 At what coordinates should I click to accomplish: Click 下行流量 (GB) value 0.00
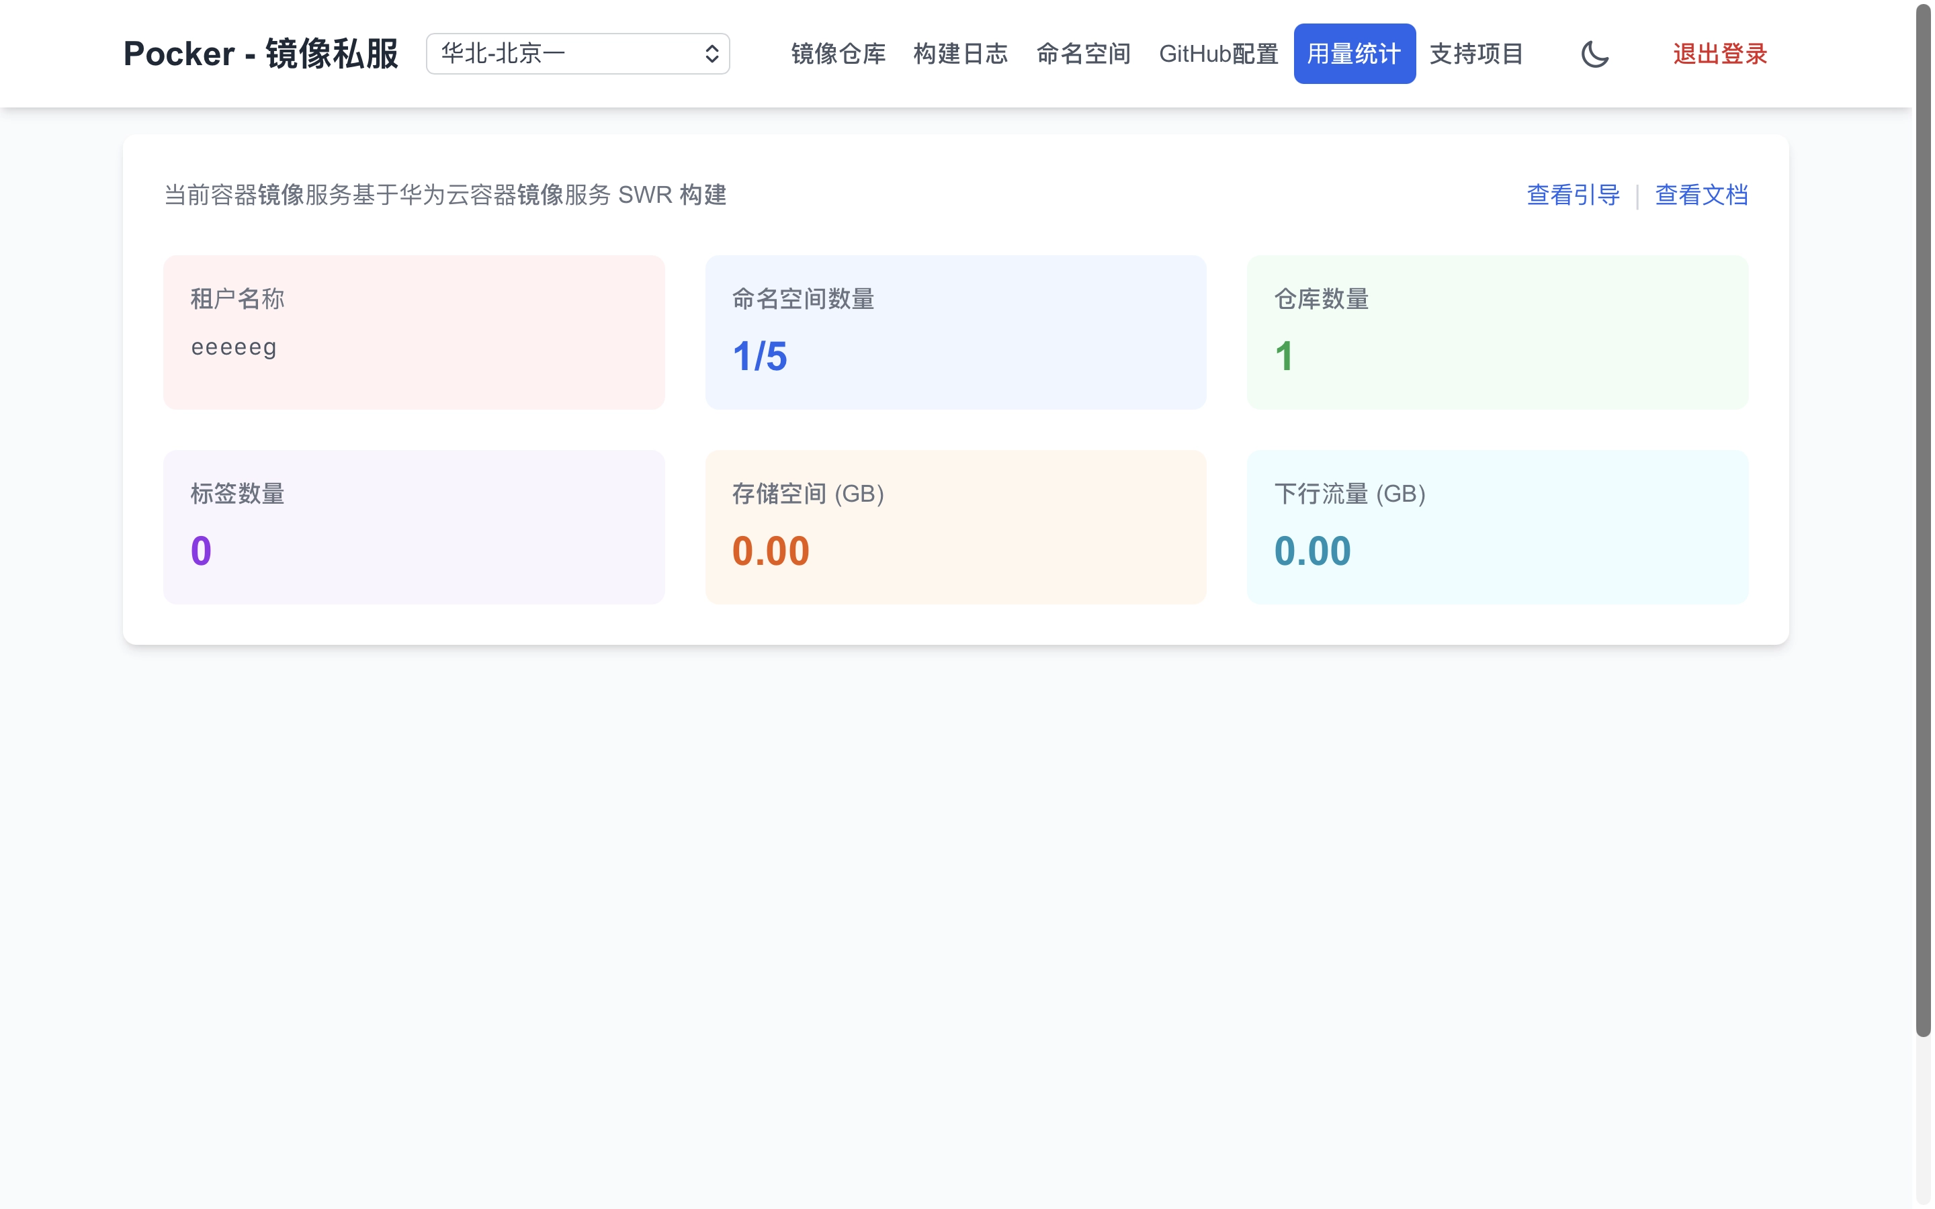tap(1314, 551)
